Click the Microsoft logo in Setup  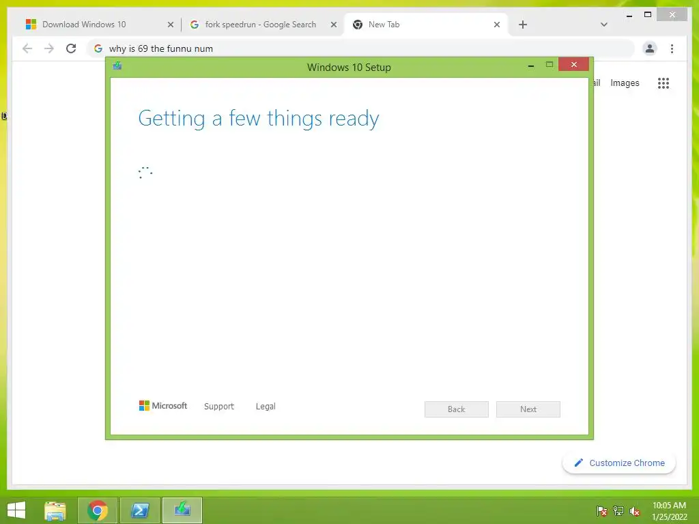(163, 405)
